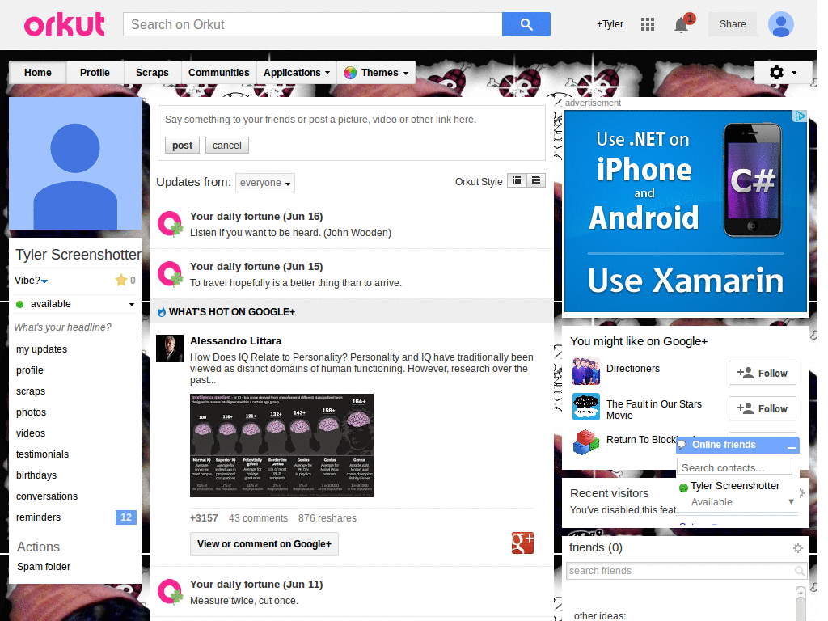Screen dimensions: 828x621
Task: Open the testimonials link
Action: pos(42,454)
